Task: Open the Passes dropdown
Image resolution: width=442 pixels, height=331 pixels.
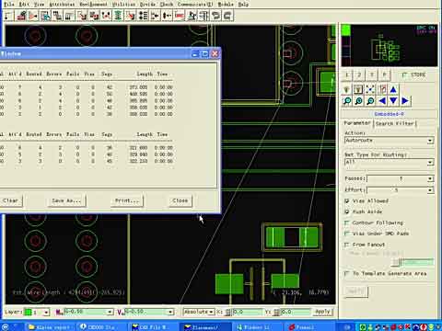Action: (x=430, y=178)
